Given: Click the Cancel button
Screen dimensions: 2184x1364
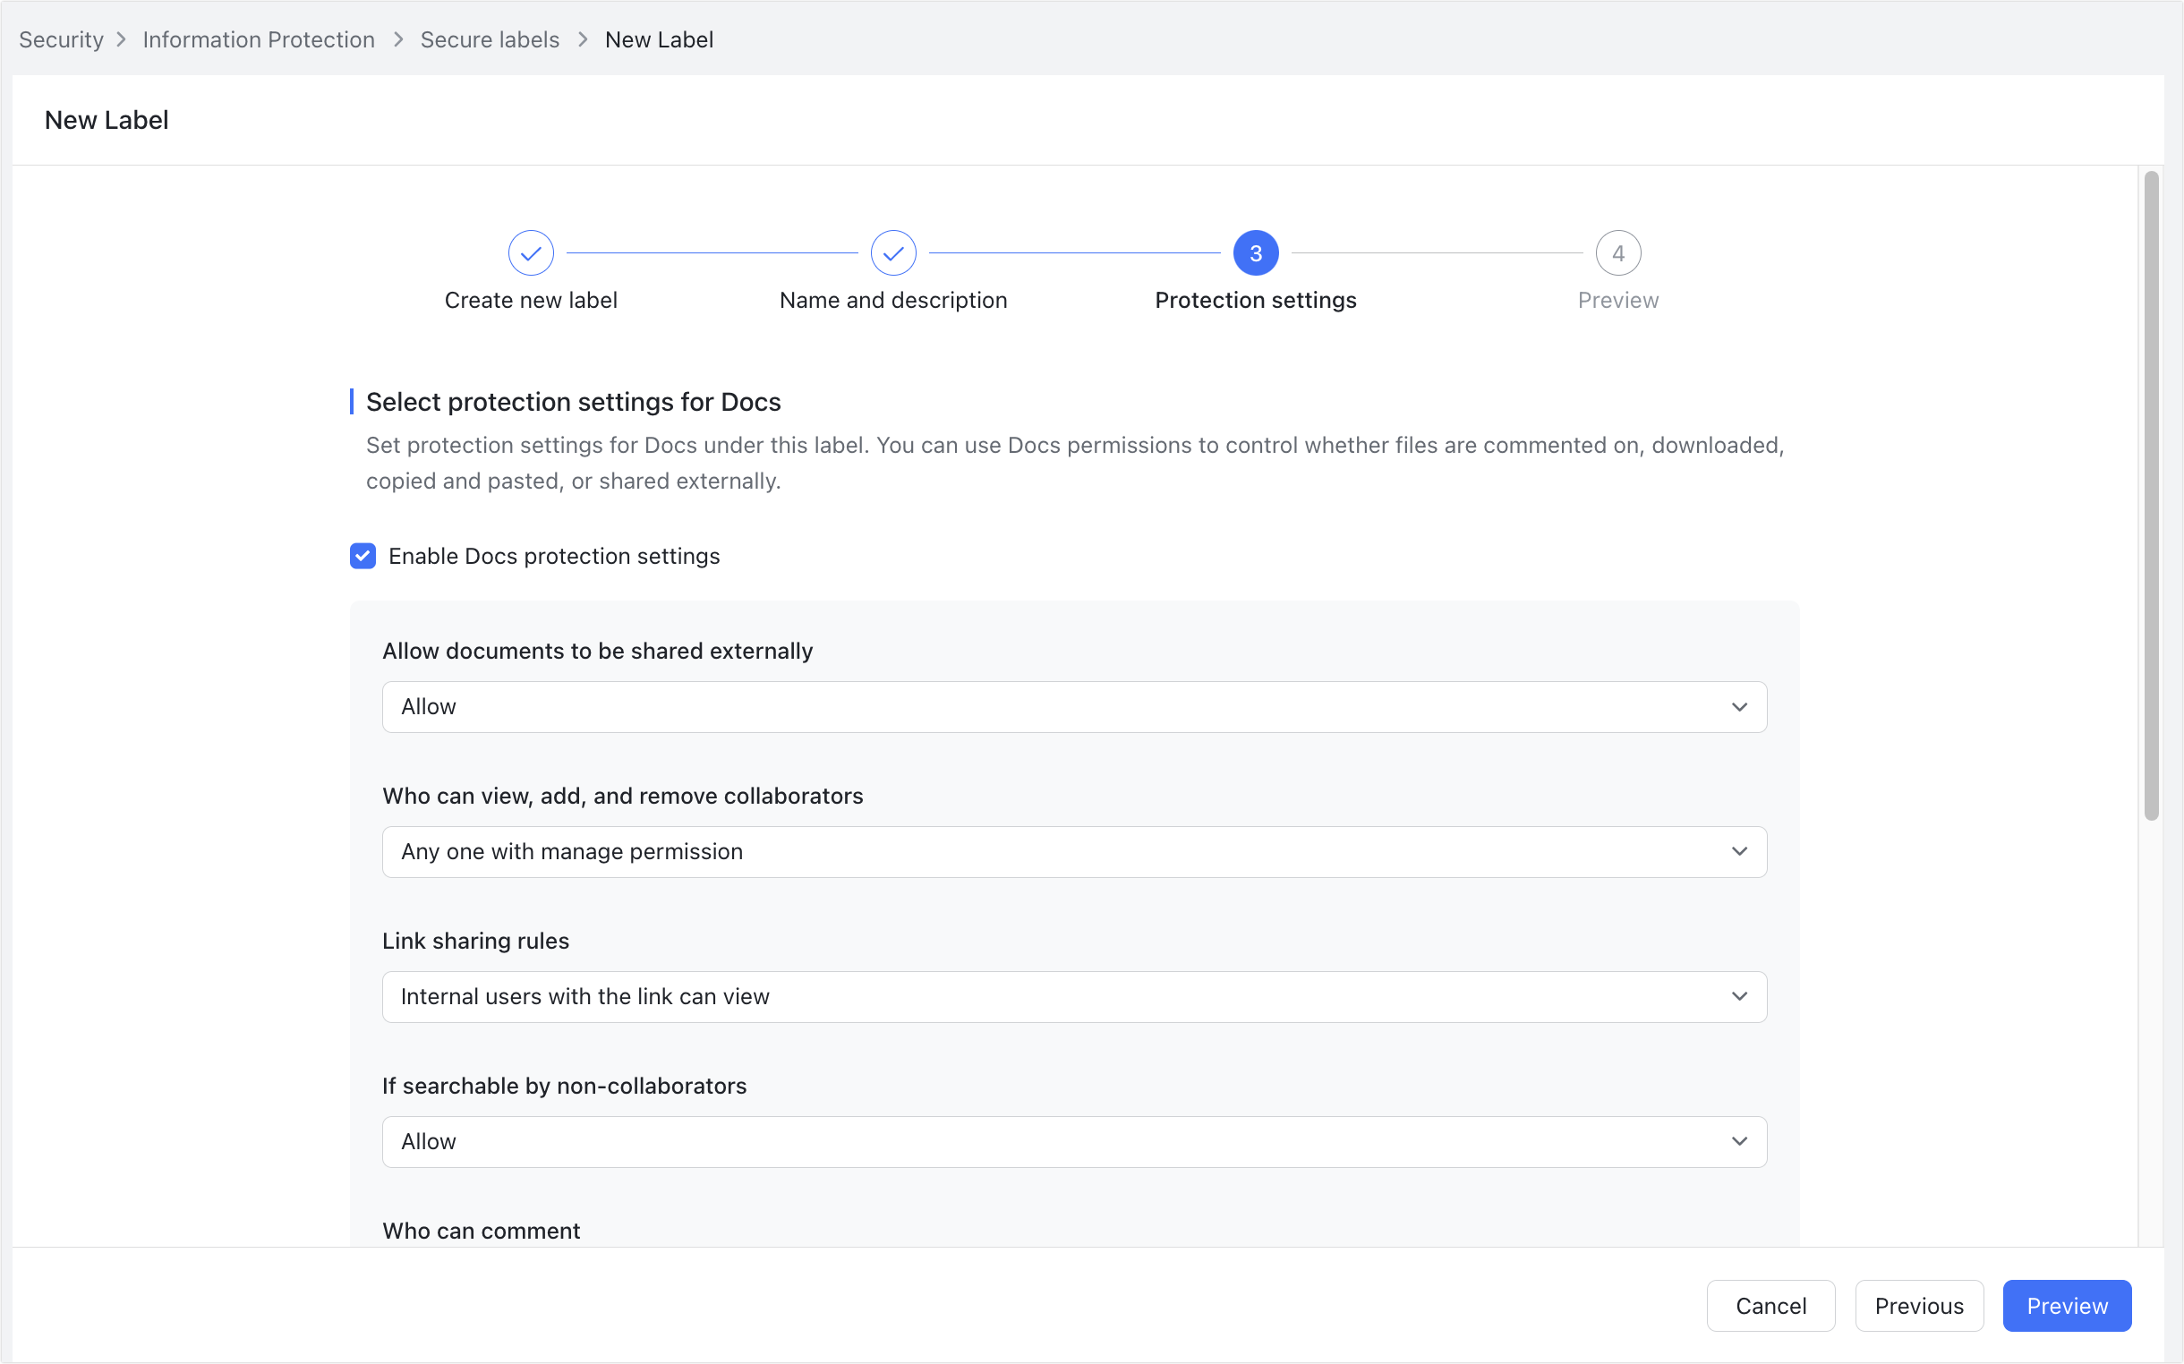Looking at the screenshot, I should tap(1770, 1305).
